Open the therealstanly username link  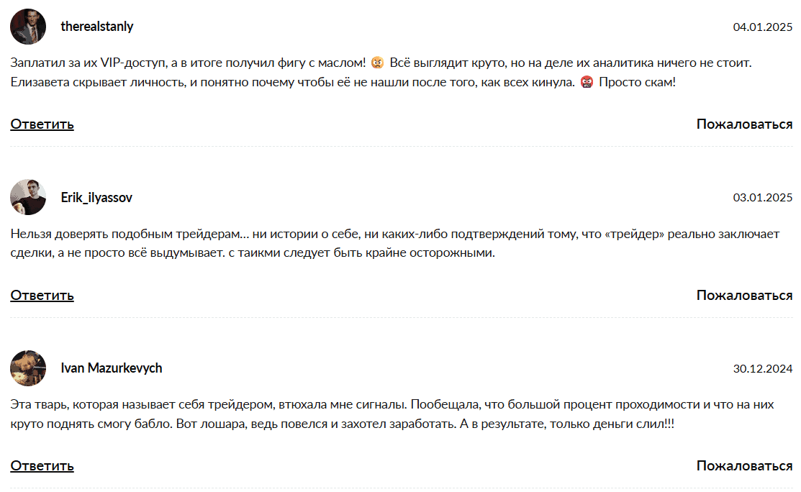coord(97,27)
